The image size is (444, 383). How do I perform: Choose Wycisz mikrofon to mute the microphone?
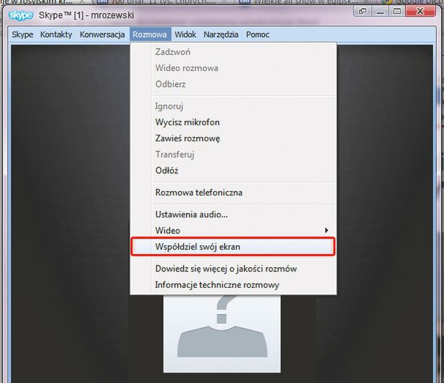[x=233, y=122]
